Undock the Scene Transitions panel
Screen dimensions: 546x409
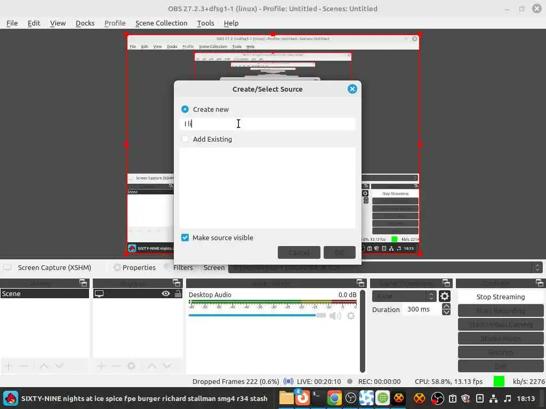[x=446, y=283]
